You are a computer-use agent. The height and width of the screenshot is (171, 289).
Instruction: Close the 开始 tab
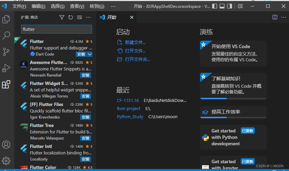point(132,17)
